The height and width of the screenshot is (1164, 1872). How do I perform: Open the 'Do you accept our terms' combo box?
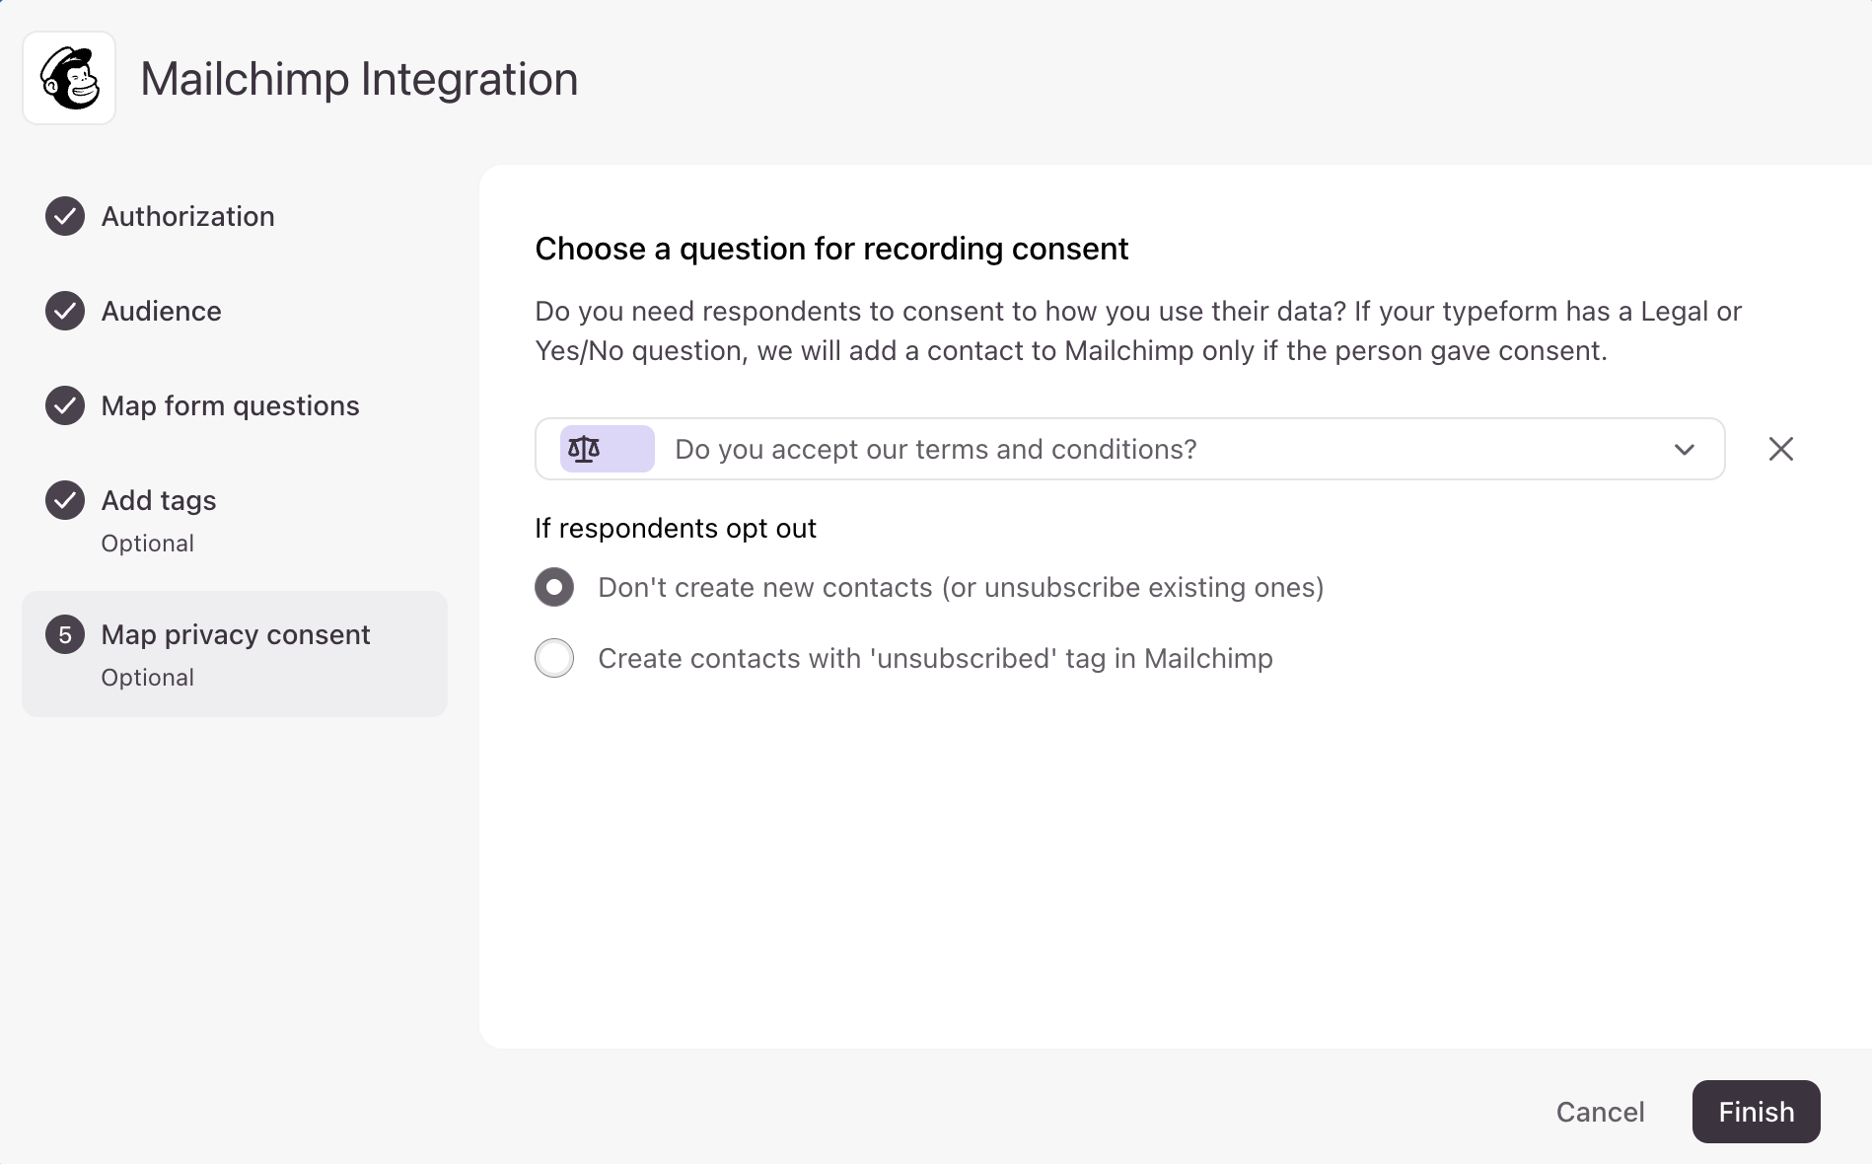pyautogui.click(x=1130, y=449)
